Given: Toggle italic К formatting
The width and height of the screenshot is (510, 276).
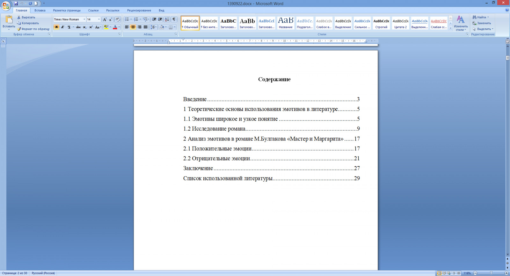Looking at the screenshot, I should click(62, 27).
